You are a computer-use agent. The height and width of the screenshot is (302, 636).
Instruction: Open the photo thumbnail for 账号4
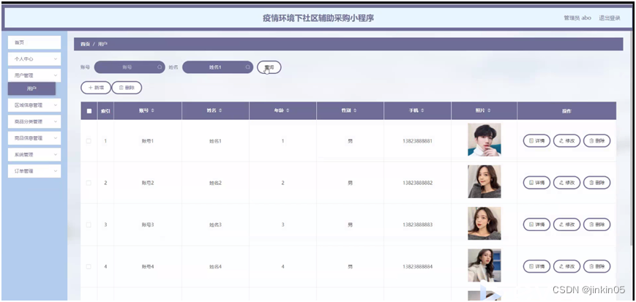pos(485,265)
